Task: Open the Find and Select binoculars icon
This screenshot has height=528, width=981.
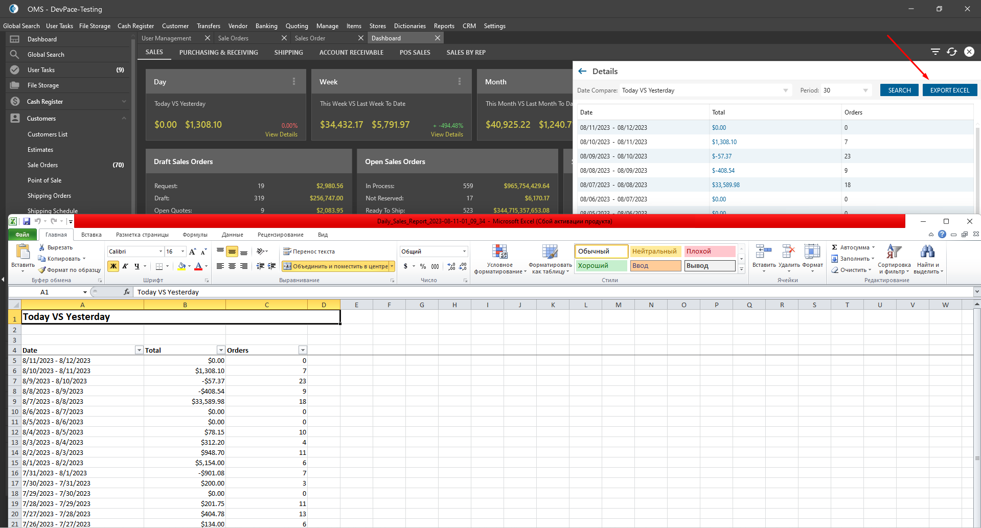Action: [x=927, y=251]
